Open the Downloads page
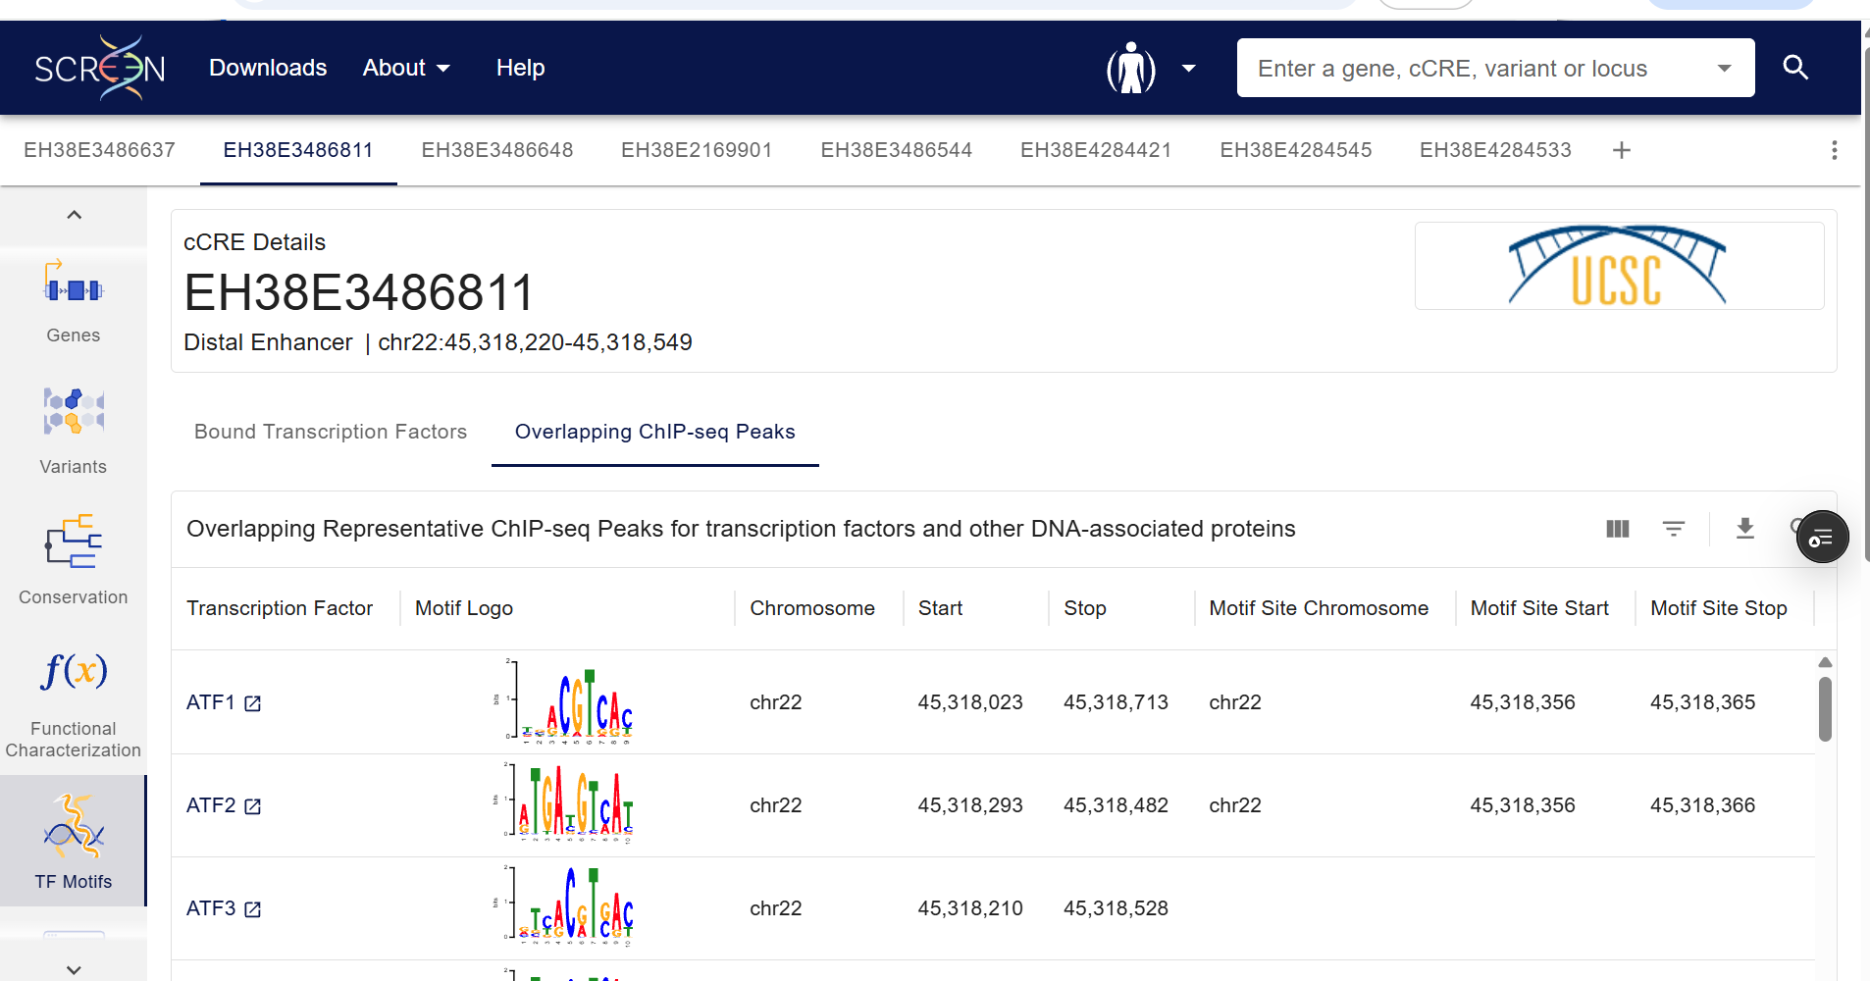 pyautogui.click(x=268, y=68)
